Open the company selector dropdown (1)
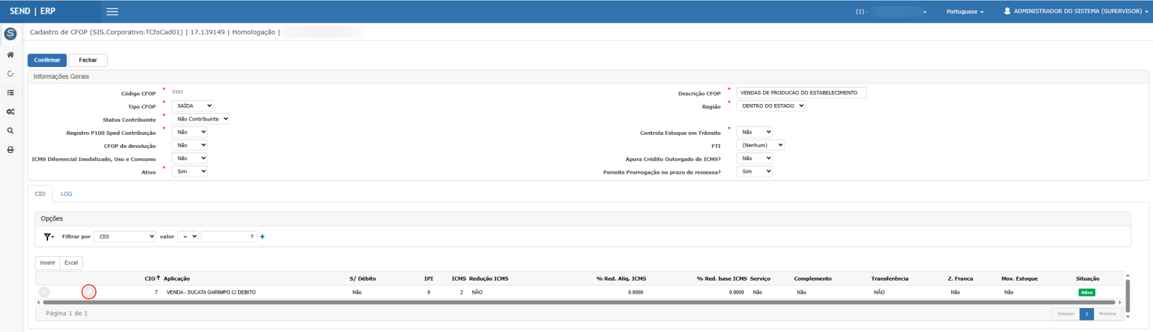1153x332 pixels. [891, 12]
